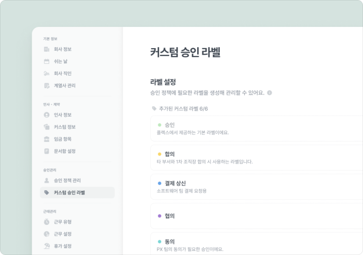The width and height of the screenshot is (363, 255).
Task: Click the 인사 정보 person icon
Action: pos(47,115)
